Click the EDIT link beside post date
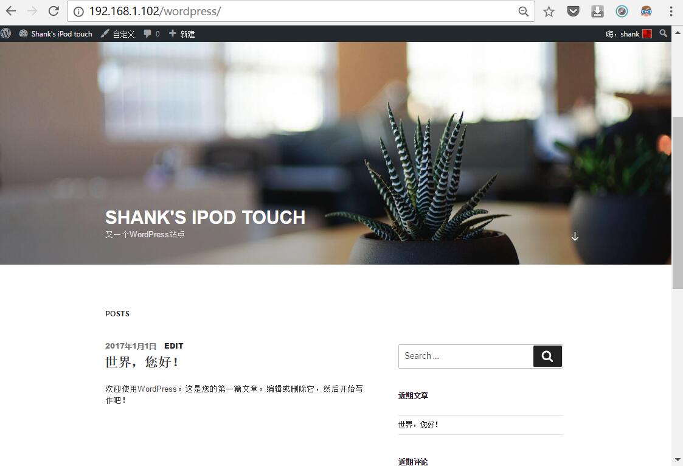This screenshot has width=683, height=466. pyautogui.click(x=174, y=346)
